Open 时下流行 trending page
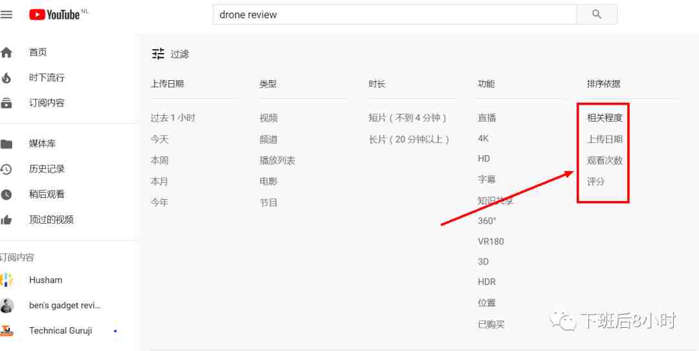Image resolution: width=699 pixels, height=351 pixels. (47, 78)
